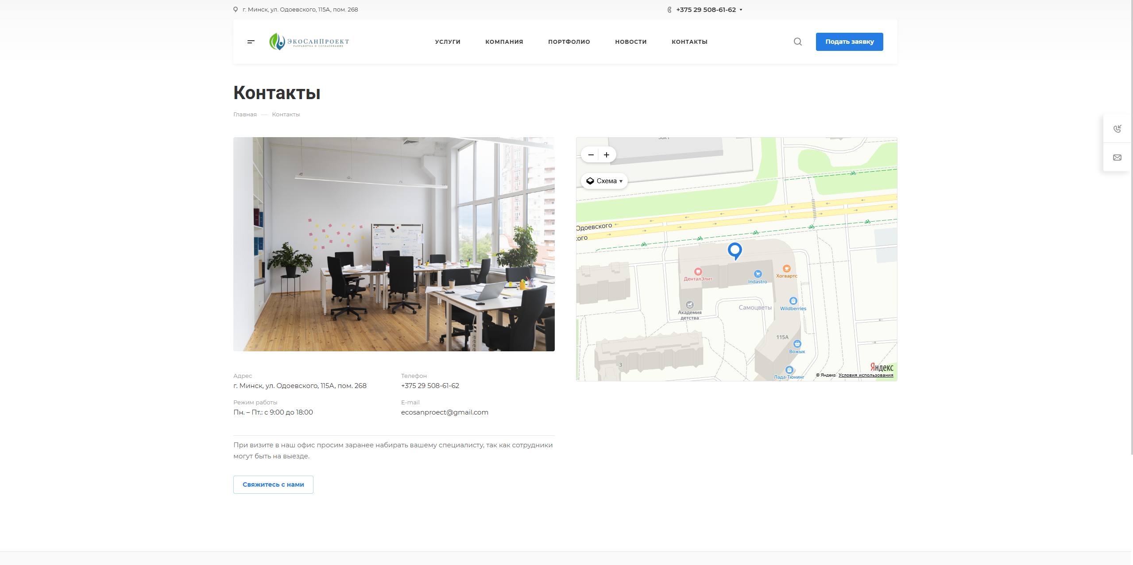The width and height of the screenshot is (1133, 565).
Task: Zoom in on the map with the plus icon
Action: click(x=606, y=154)
